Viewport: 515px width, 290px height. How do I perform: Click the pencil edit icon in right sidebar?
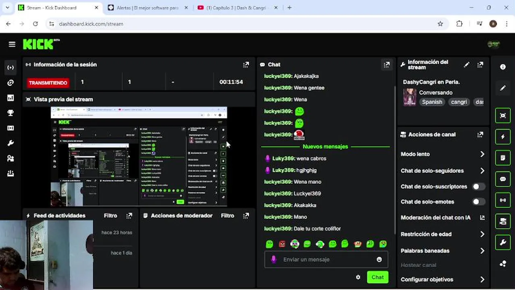pos(503,88)
